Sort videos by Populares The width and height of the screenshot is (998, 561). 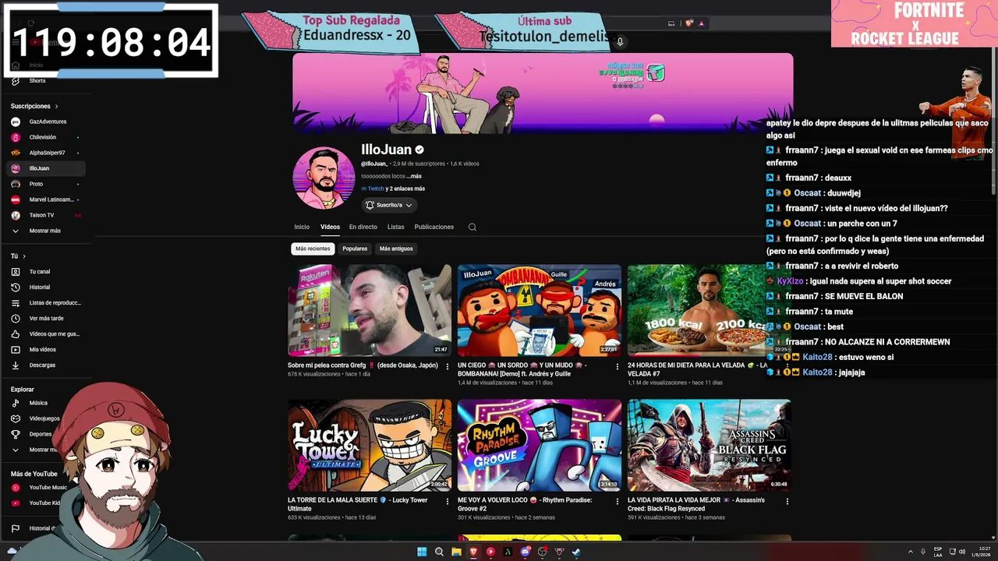point(355,249)
